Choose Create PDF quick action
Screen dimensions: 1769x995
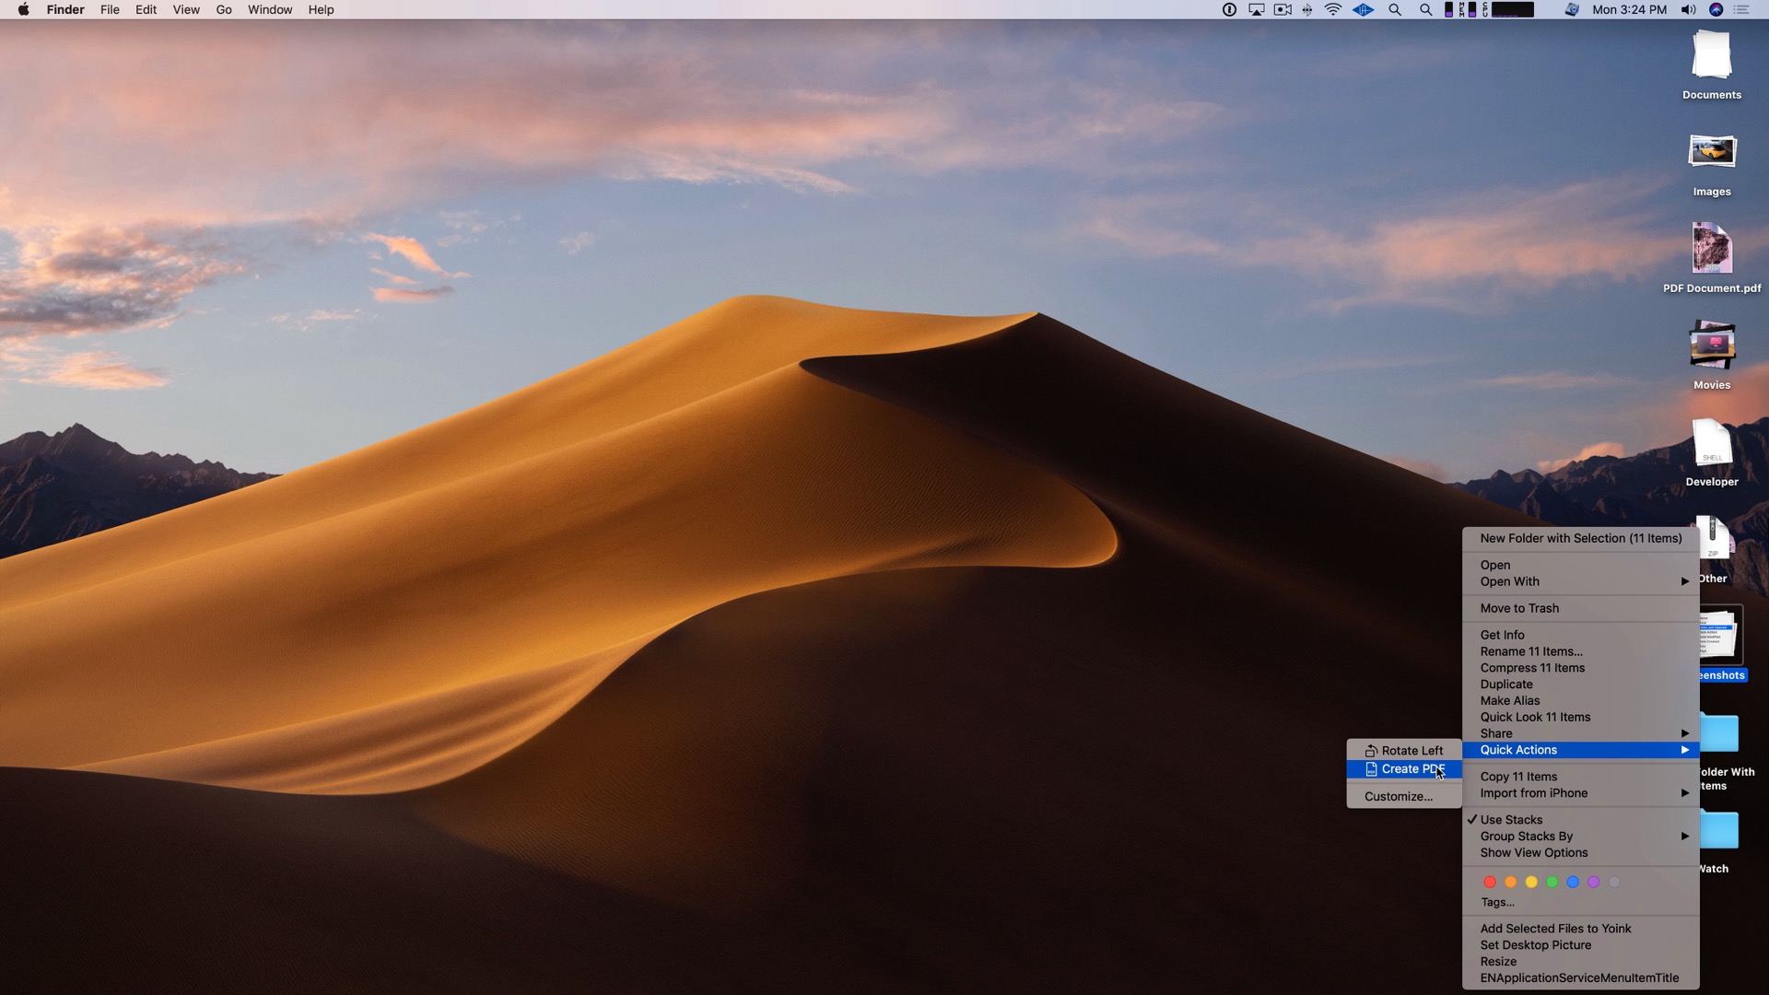pos(1412,769)
